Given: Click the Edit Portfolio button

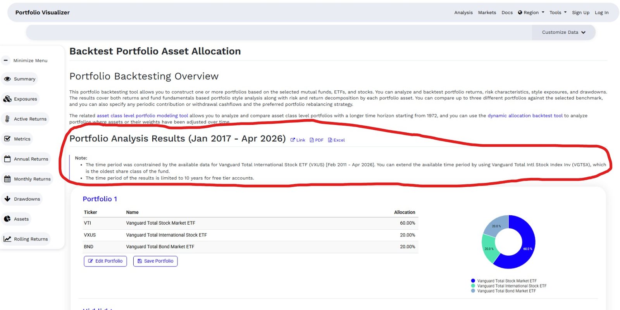Looking at the screenshot, I should point(105,261).
